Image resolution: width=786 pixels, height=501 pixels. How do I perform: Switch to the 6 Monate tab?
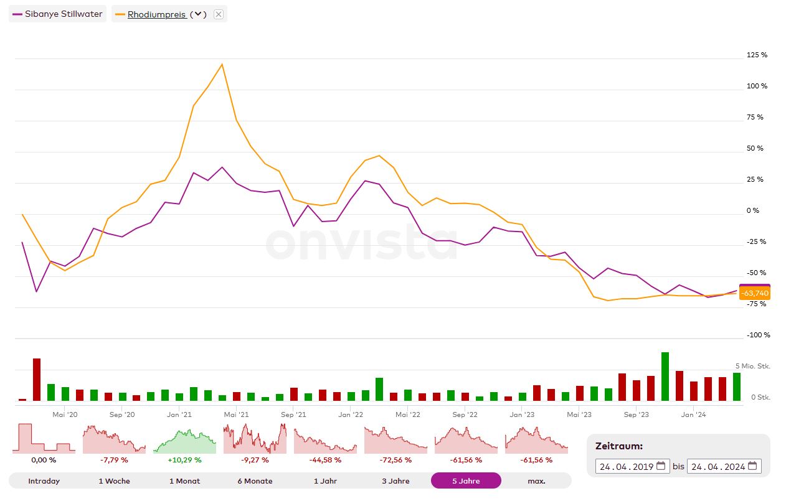click(255, 480)
